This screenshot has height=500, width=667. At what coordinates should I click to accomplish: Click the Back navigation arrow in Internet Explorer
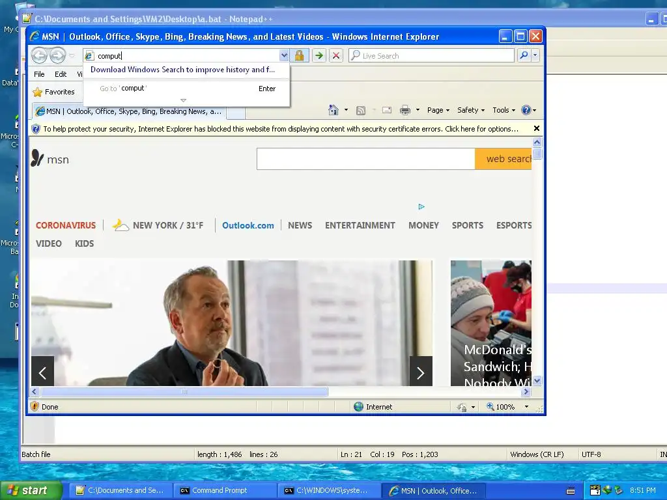[39, 55]
